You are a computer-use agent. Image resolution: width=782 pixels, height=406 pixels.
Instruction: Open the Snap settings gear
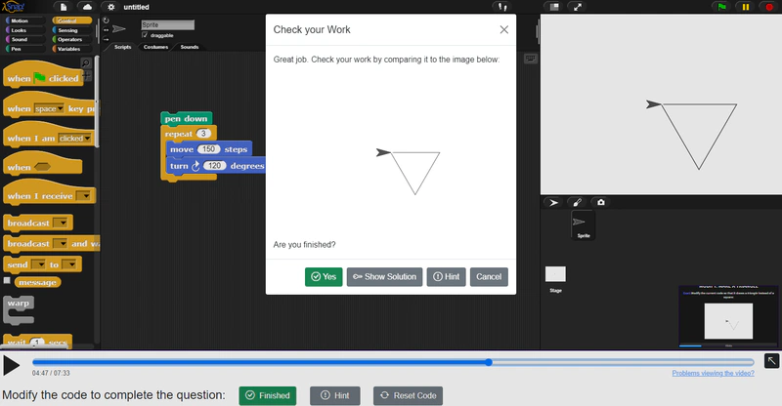pyautogui.click(x=110, y=7)
